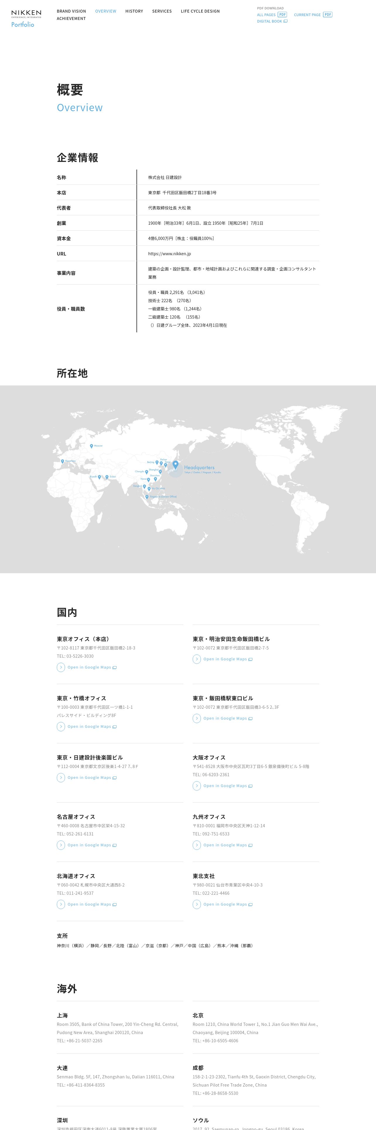Click 代表取締役社長 大松 敦 cell
Image resolution: width=376 pixels, height=1130 pixels.
click(169, 208)
